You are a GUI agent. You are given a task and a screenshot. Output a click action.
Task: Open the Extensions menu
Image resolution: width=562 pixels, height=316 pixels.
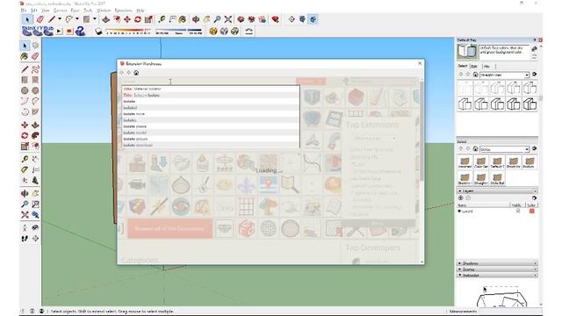pos(123,11)
